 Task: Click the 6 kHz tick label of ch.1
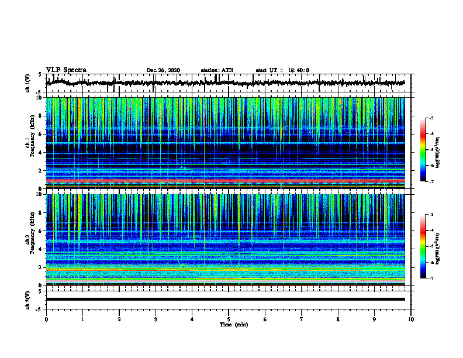click(41, 134)
